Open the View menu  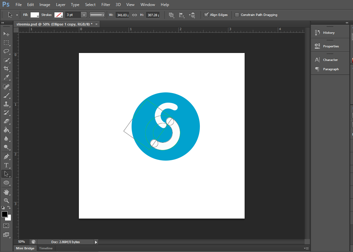tap(130, 5)
